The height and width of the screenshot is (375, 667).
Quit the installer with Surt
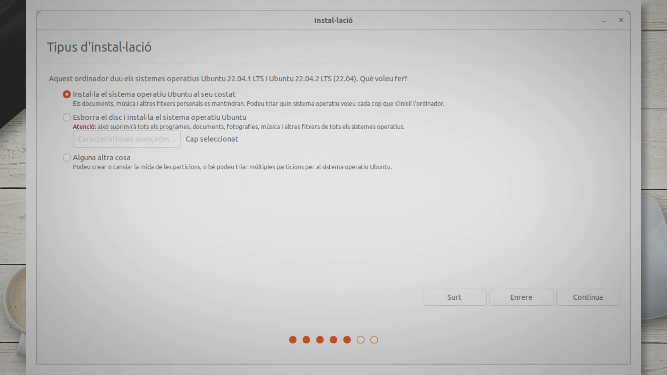tap(454, 297)
